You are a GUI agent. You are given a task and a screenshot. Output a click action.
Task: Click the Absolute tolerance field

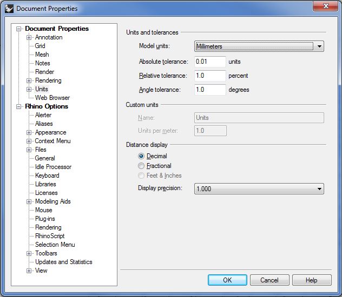click(210, 62)
